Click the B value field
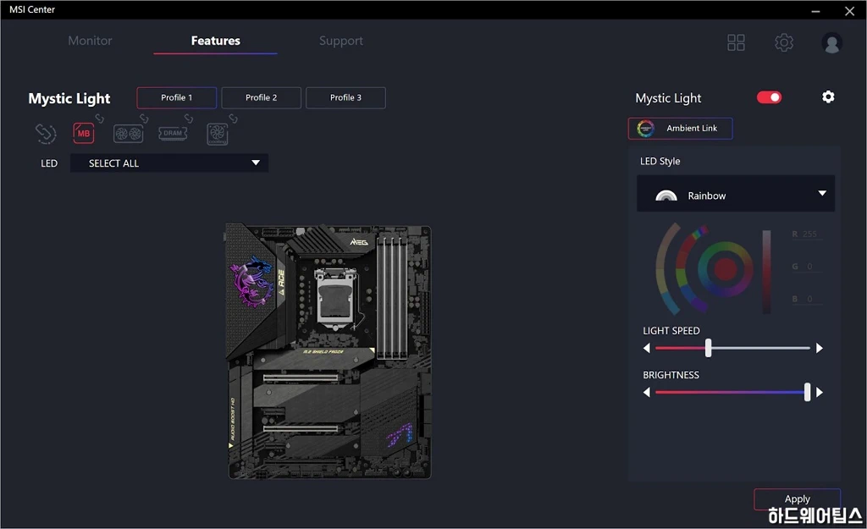This screenshot has width=867, height=529. [807, 299]
